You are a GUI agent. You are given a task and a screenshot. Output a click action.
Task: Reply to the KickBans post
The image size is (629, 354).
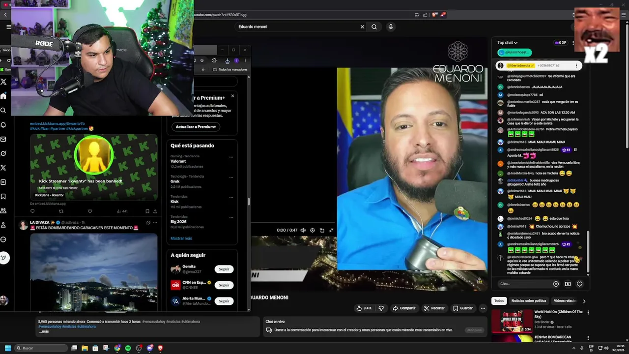[32, 211]
